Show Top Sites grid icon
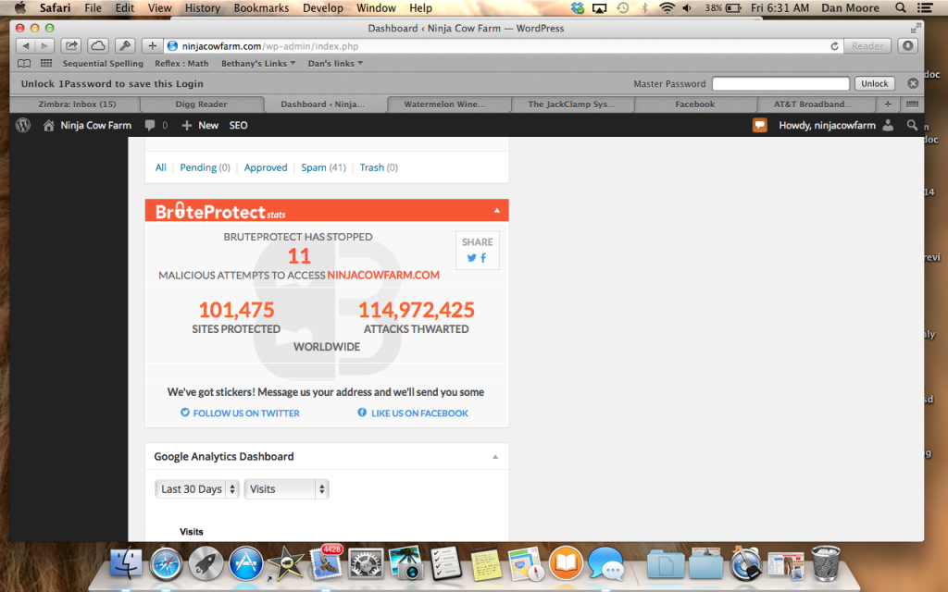Image resolution: width=948 pixels, height=592 pixels. pos(46,64)
